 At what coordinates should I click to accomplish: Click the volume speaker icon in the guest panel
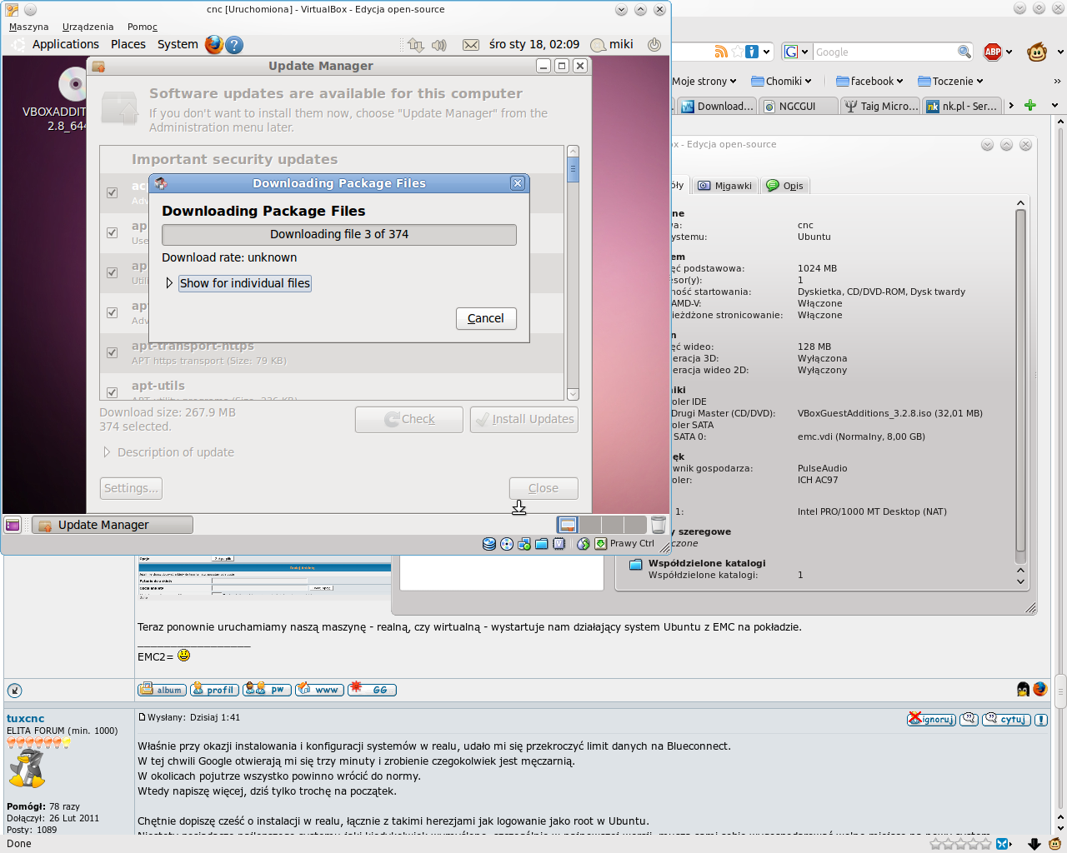click(439, 45)
